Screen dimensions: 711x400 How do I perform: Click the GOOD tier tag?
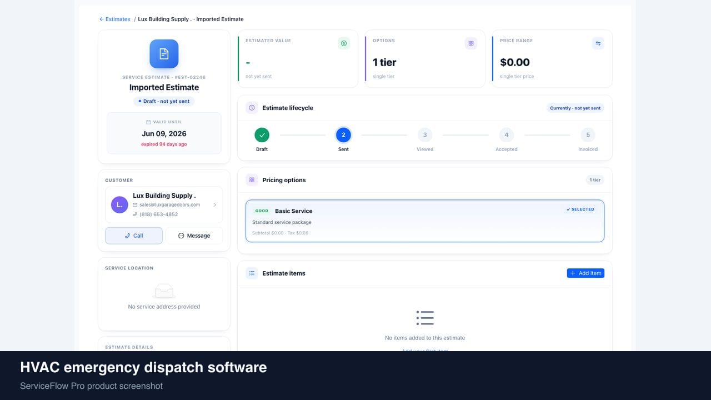tap(262, 211)
